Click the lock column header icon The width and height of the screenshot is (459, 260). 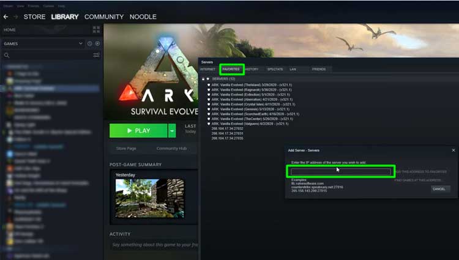click(203, 79)
